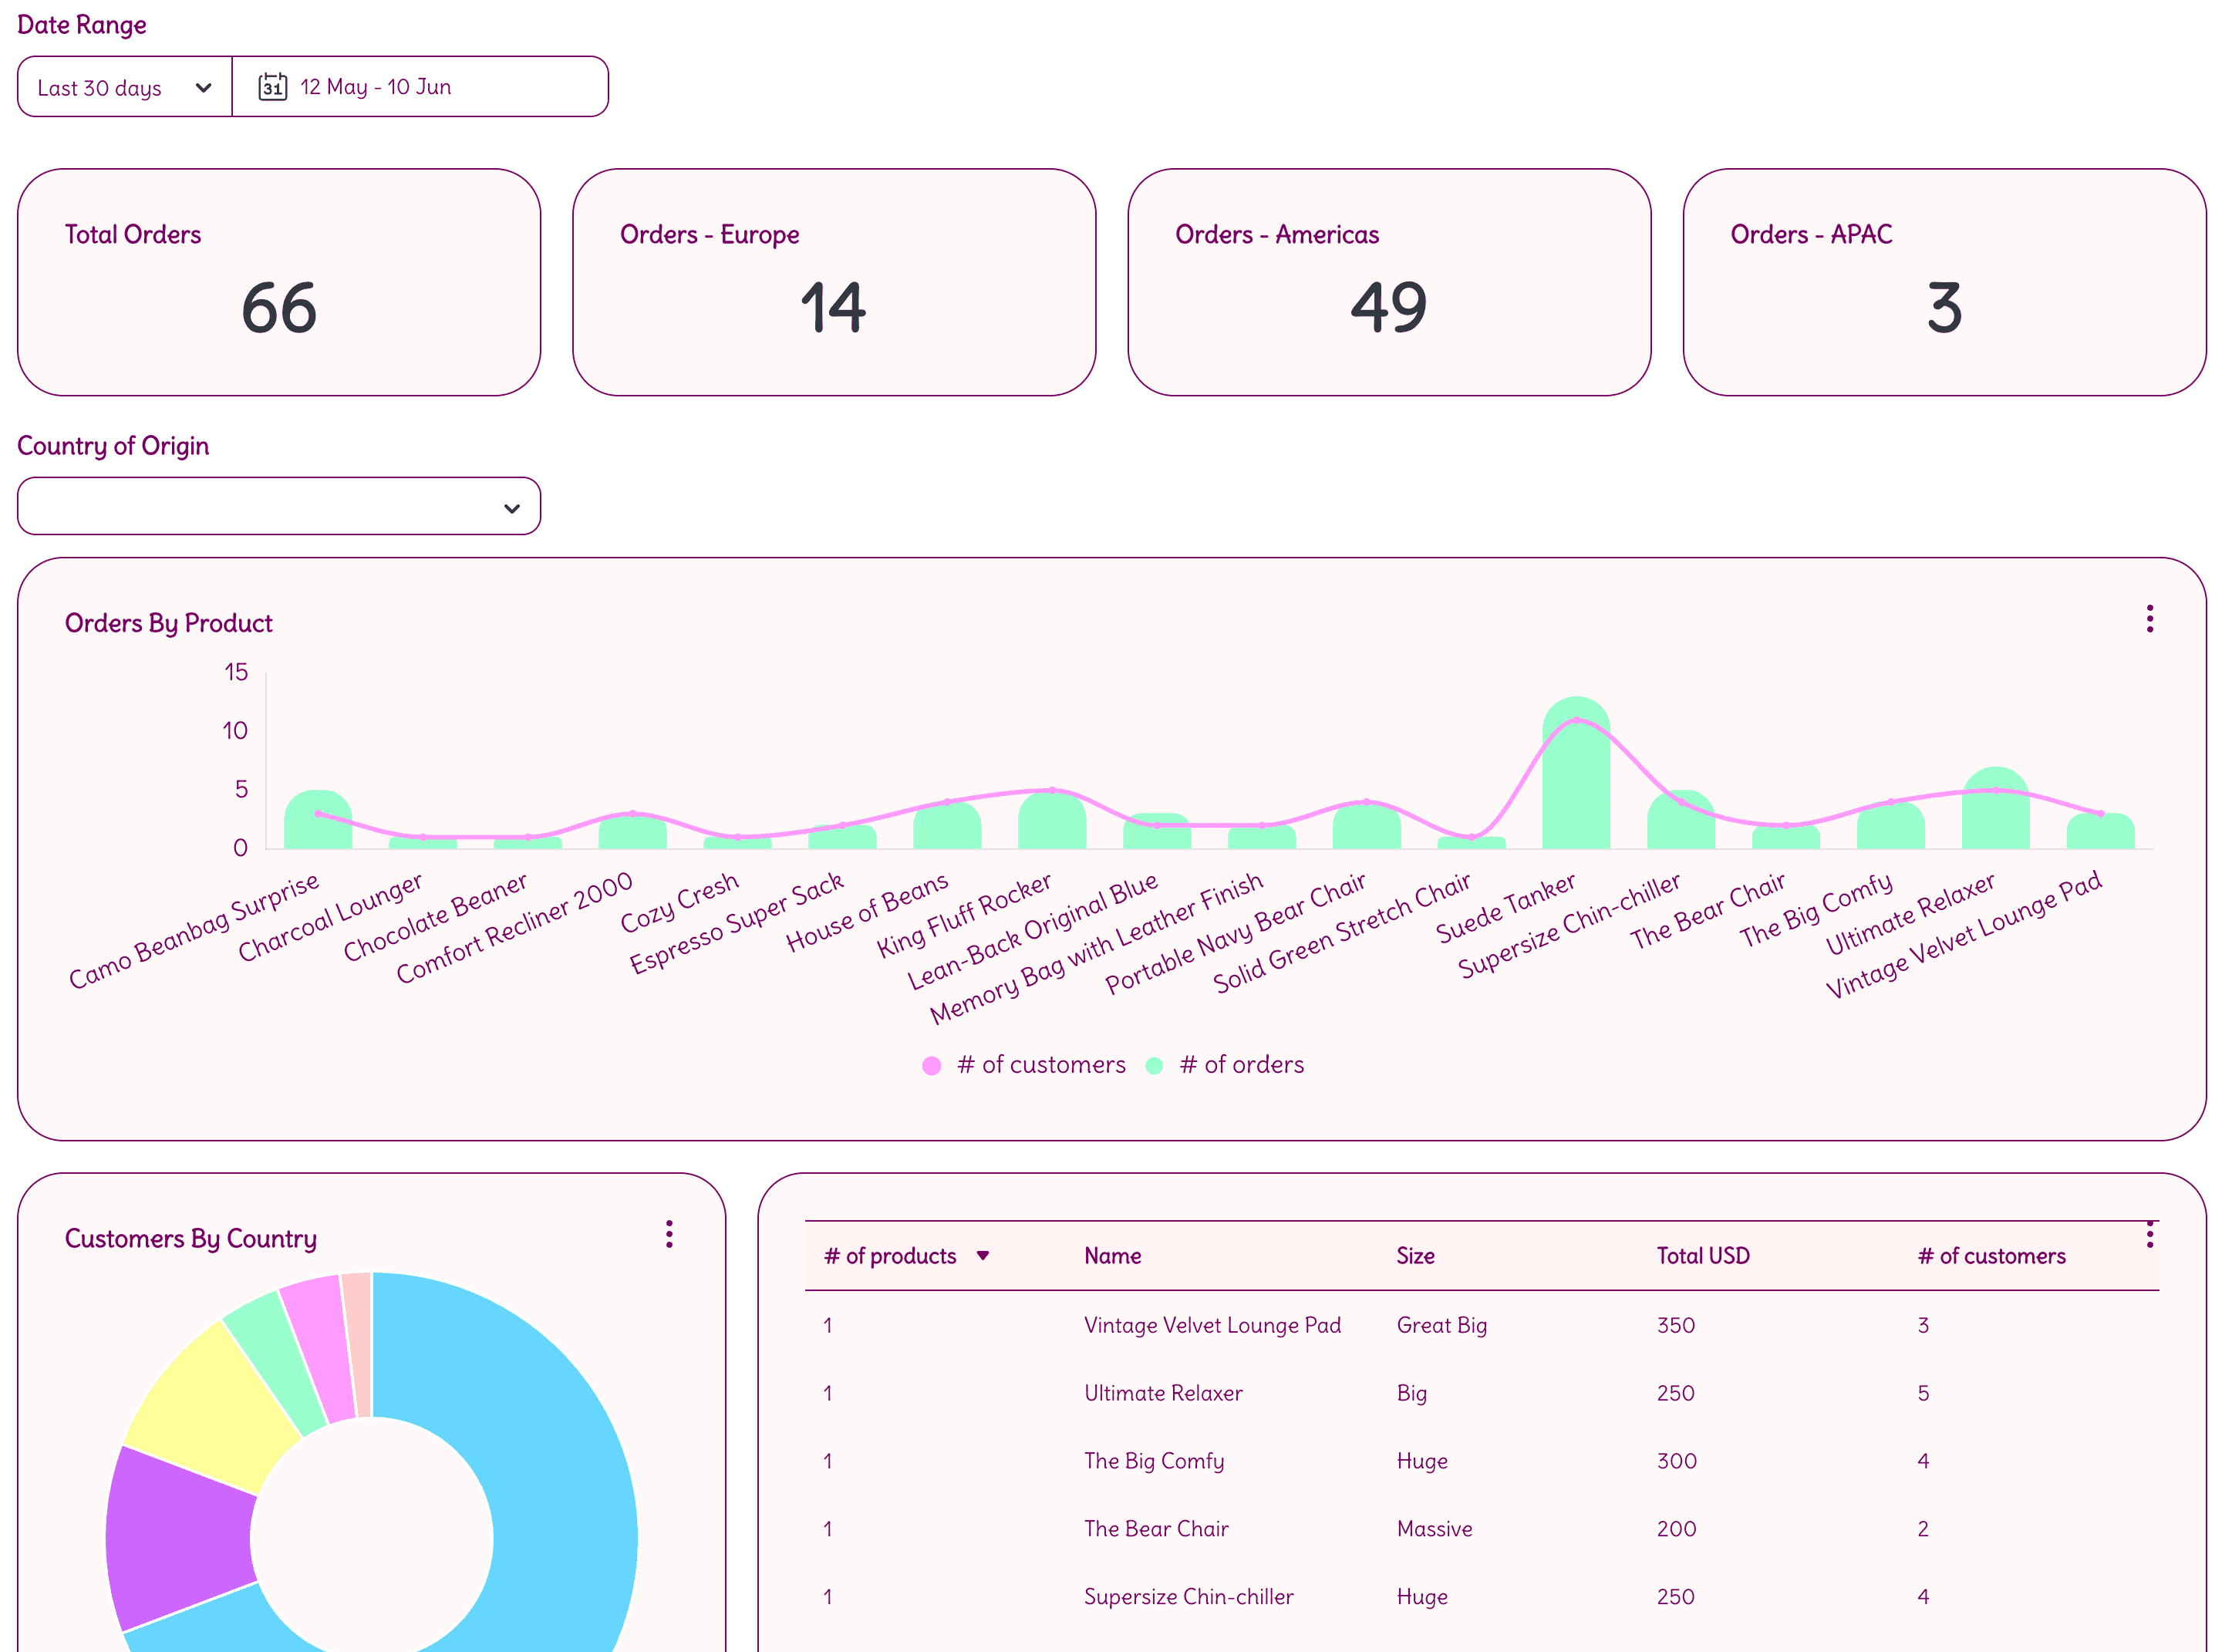Click the Ultimate Relaxer product name
The width and height of the screenshot is (2232, 1652).
tap(1163, 1393)
